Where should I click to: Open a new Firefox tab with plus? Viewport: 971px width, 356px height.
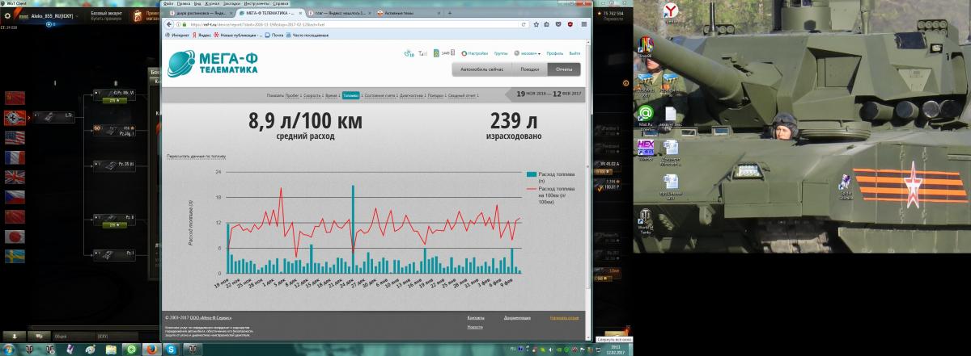(x=449, y=13)
